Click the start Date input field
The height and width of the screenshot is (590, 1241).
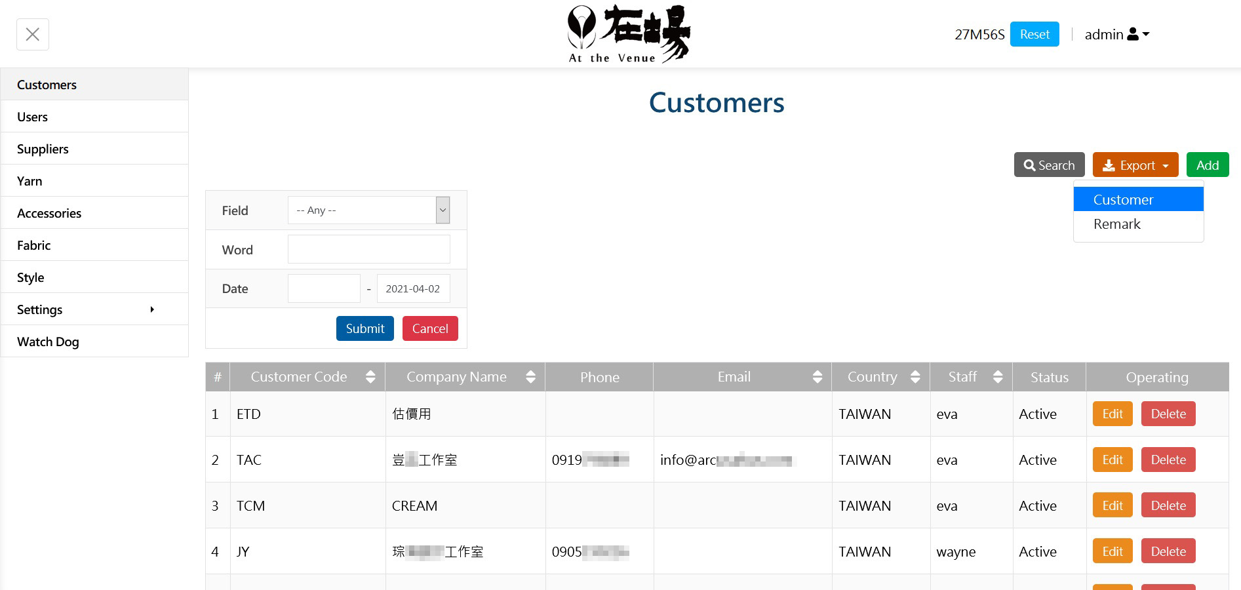pyautogui.click(x=324, y=289)
